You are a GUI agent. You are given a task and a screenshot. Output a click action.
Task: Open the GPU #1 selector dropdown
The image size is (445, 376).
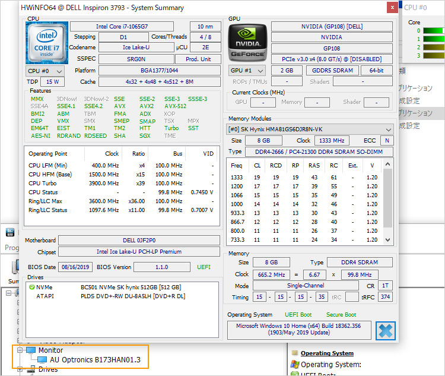247,71
